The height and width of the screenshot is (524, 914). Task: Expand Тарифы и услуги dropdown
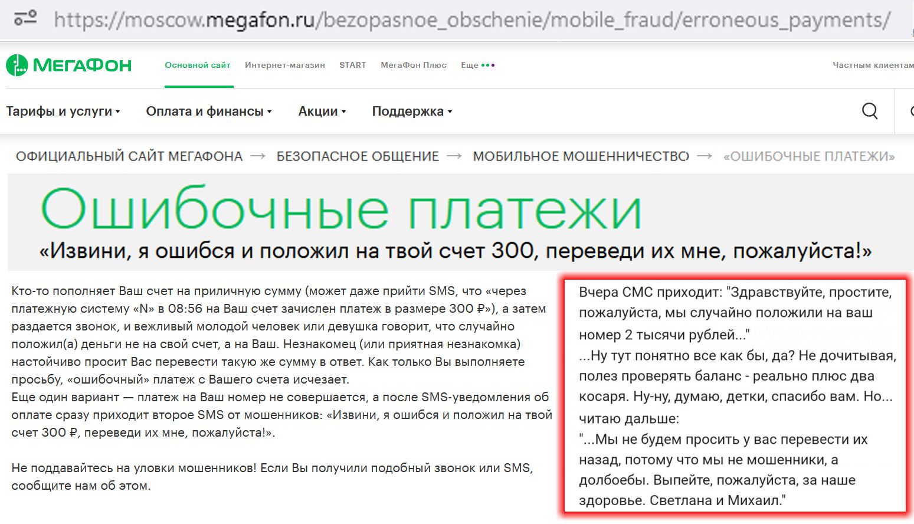click(63, 111)
